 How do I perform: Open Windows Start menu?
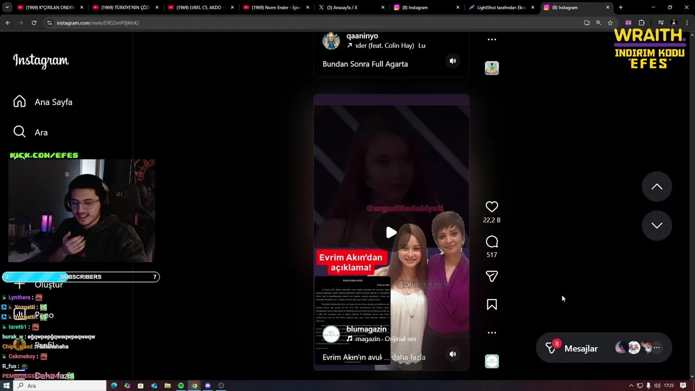click(x=7, y=386)
